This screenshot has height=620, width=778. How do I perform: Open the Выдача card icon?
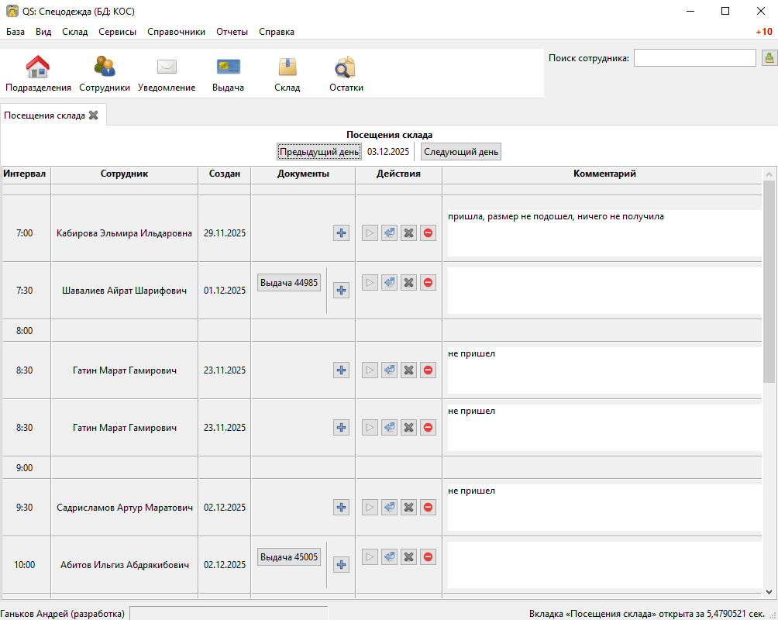228,68
